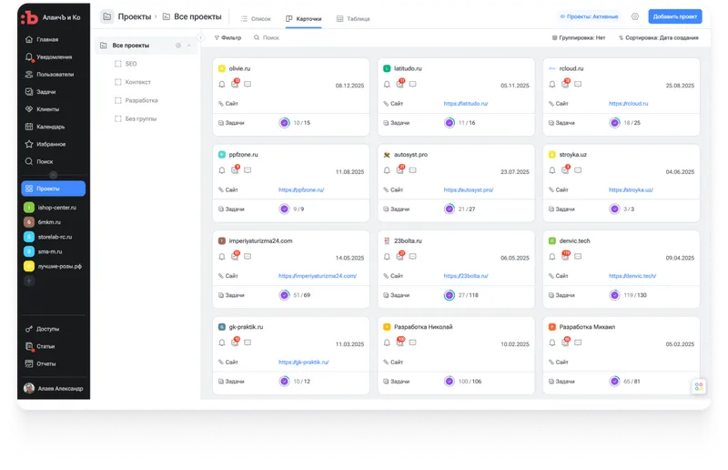This screenshot has width=728, height=470.
Task: Open Избранное in the sidebar
Action: coord(45,144)
